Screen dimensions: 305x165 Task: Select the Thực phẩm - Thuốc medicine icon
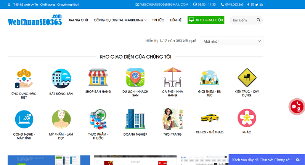pyautogui.click(x=98, y=119)
